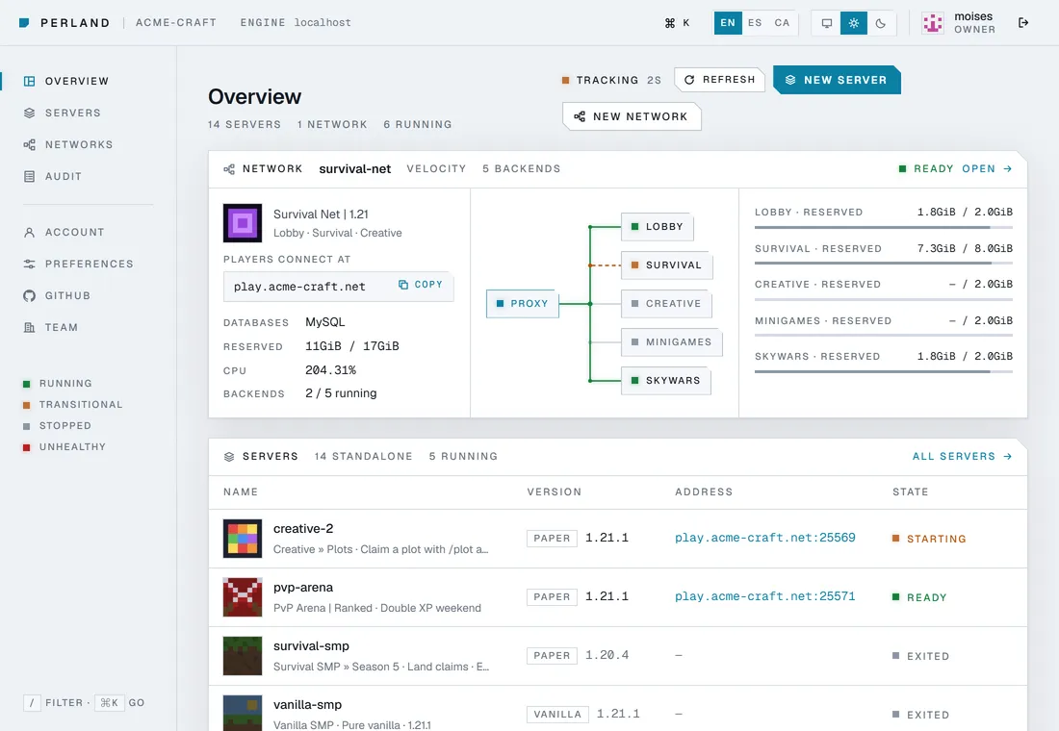
Task: Open the pvp-arena server name
Action: coord(303,588)
